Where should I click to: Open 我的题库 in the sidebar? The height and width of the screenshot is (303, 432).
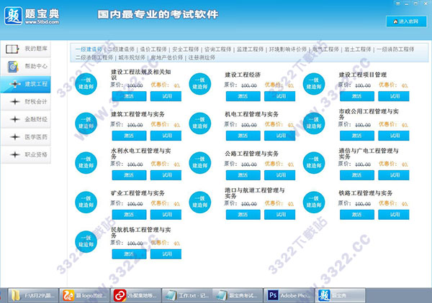pos(35,50)
